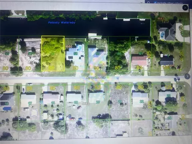Select lot number 58 label
The width and height of the screenshot is (192, 144).
point(76,54)
